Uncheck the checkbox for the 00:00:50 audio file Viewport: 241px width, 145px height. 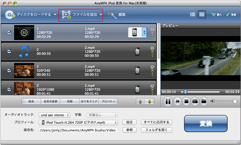point(9,51)
